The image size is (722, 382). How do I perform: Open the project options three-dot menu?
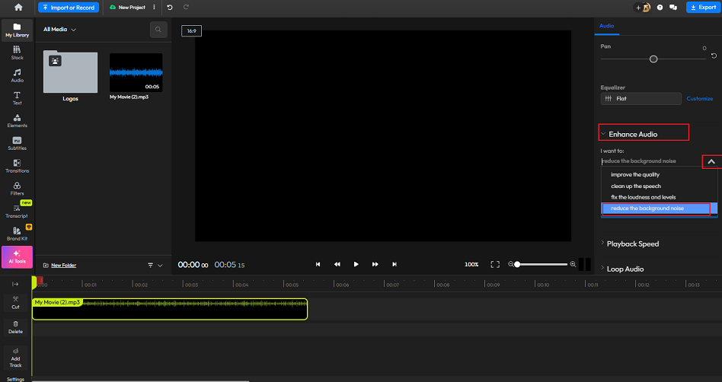(x=154, y=8)
